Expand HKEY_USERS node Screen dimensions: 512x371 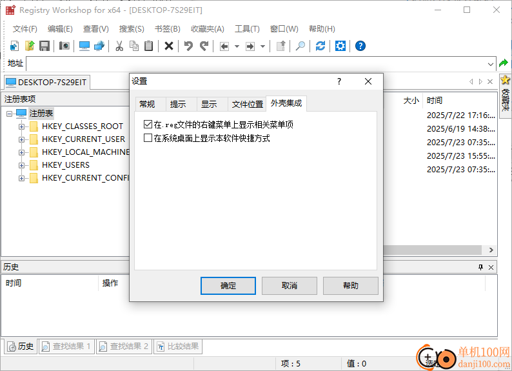pyautogui.click(x=21, y=165)
